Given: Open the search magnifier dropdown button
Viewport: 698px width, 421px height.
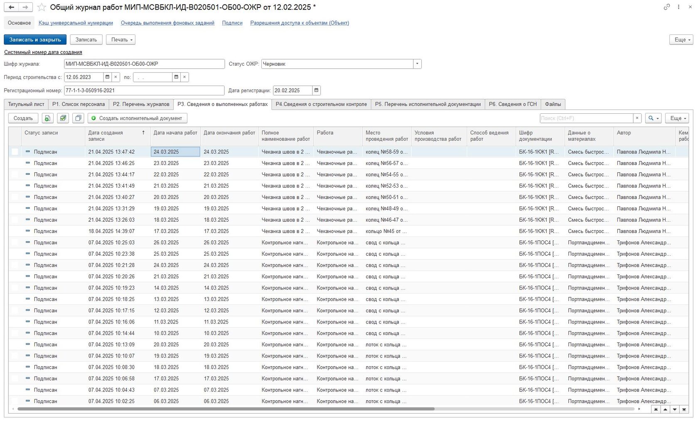Looking at the screenshot, I should 653,118.
